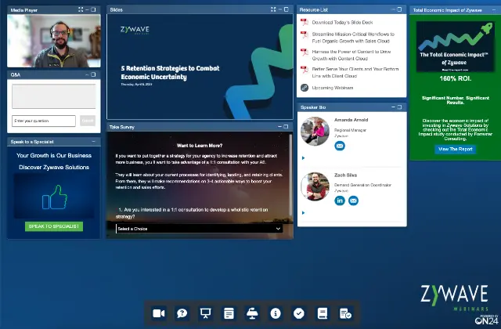Screen dimensions: 501x329
Task: Email Zach Silva via envelope icon
Action: [353, 201]
